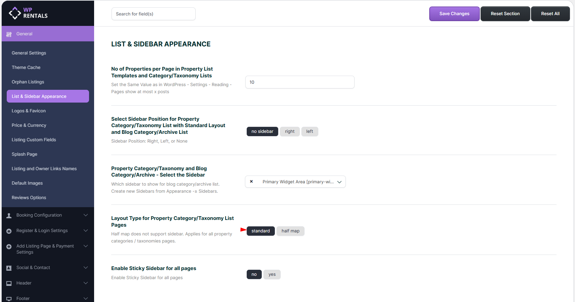Click the properties per page number field
Screen dimensions: 575x302
(x=299, y=82)
